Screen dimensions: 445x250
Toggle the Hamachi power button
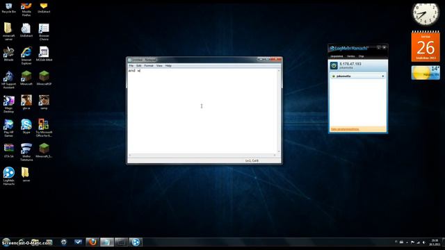pos(334,66)
